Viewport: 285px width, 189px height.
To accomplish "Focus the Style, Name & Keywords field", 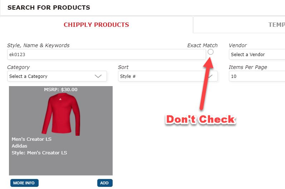I will pos(106,54).
